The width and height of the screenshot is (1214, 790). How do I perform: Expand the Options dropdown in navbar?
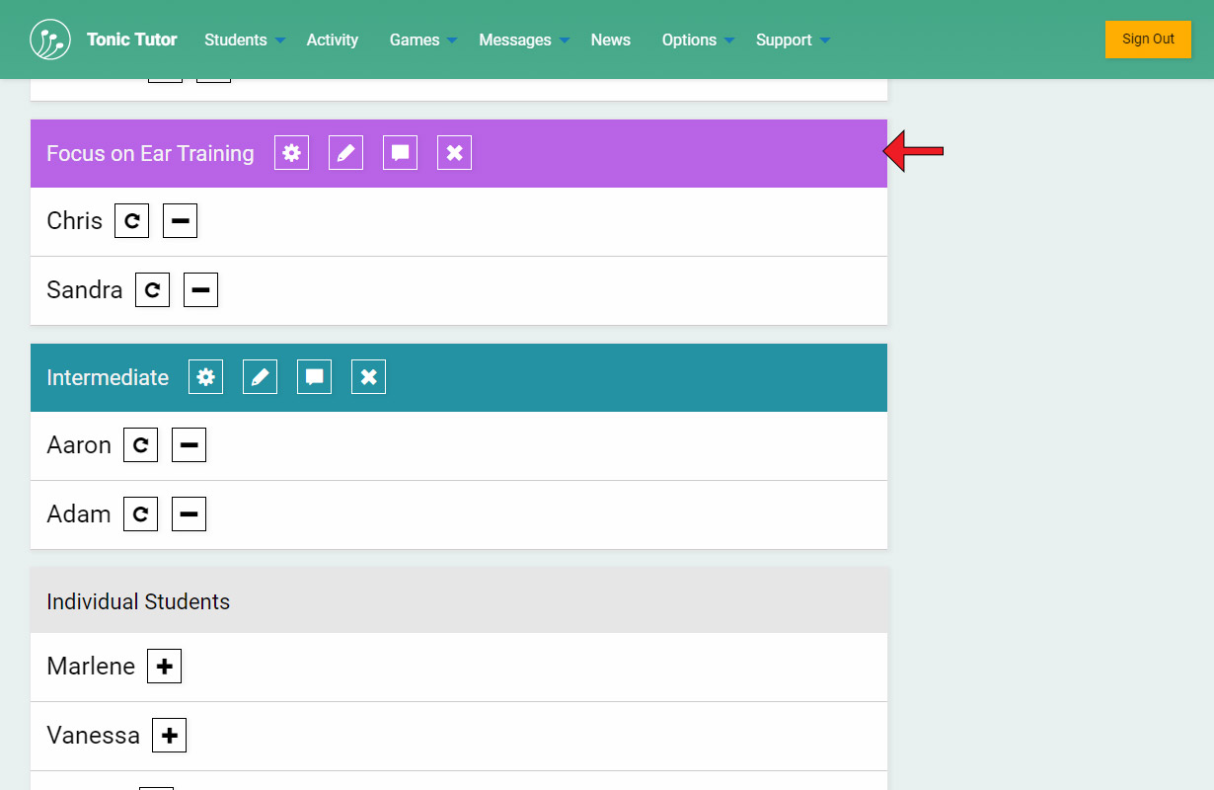tap(698, 39)
